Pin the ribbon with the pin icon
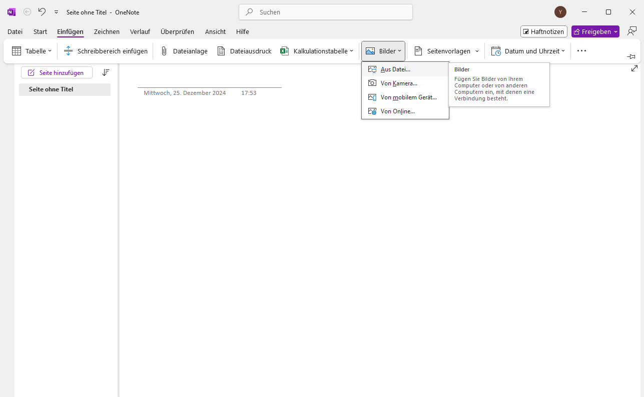644x397 pixels. tap(631, 57)
